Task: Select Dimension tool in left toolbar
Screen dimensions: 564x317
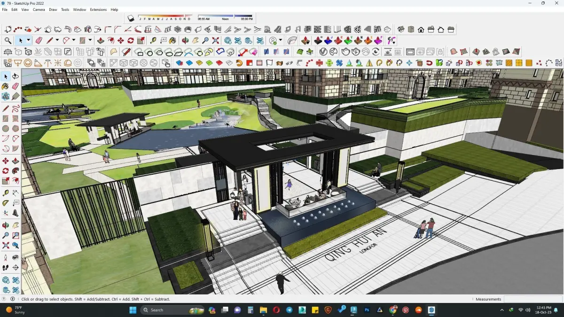Action: coord(16,193)
